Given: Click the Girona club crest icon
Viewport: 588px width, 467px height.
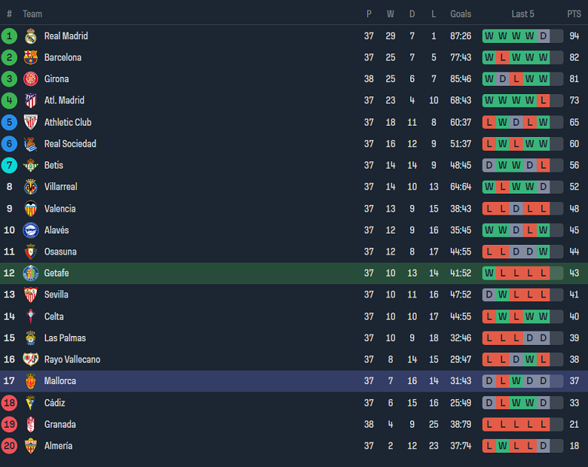Looking at the screenshot, I should point(31,79).
